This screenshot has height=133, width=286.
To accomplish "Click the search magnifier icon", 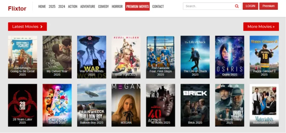I will (237, 6).
